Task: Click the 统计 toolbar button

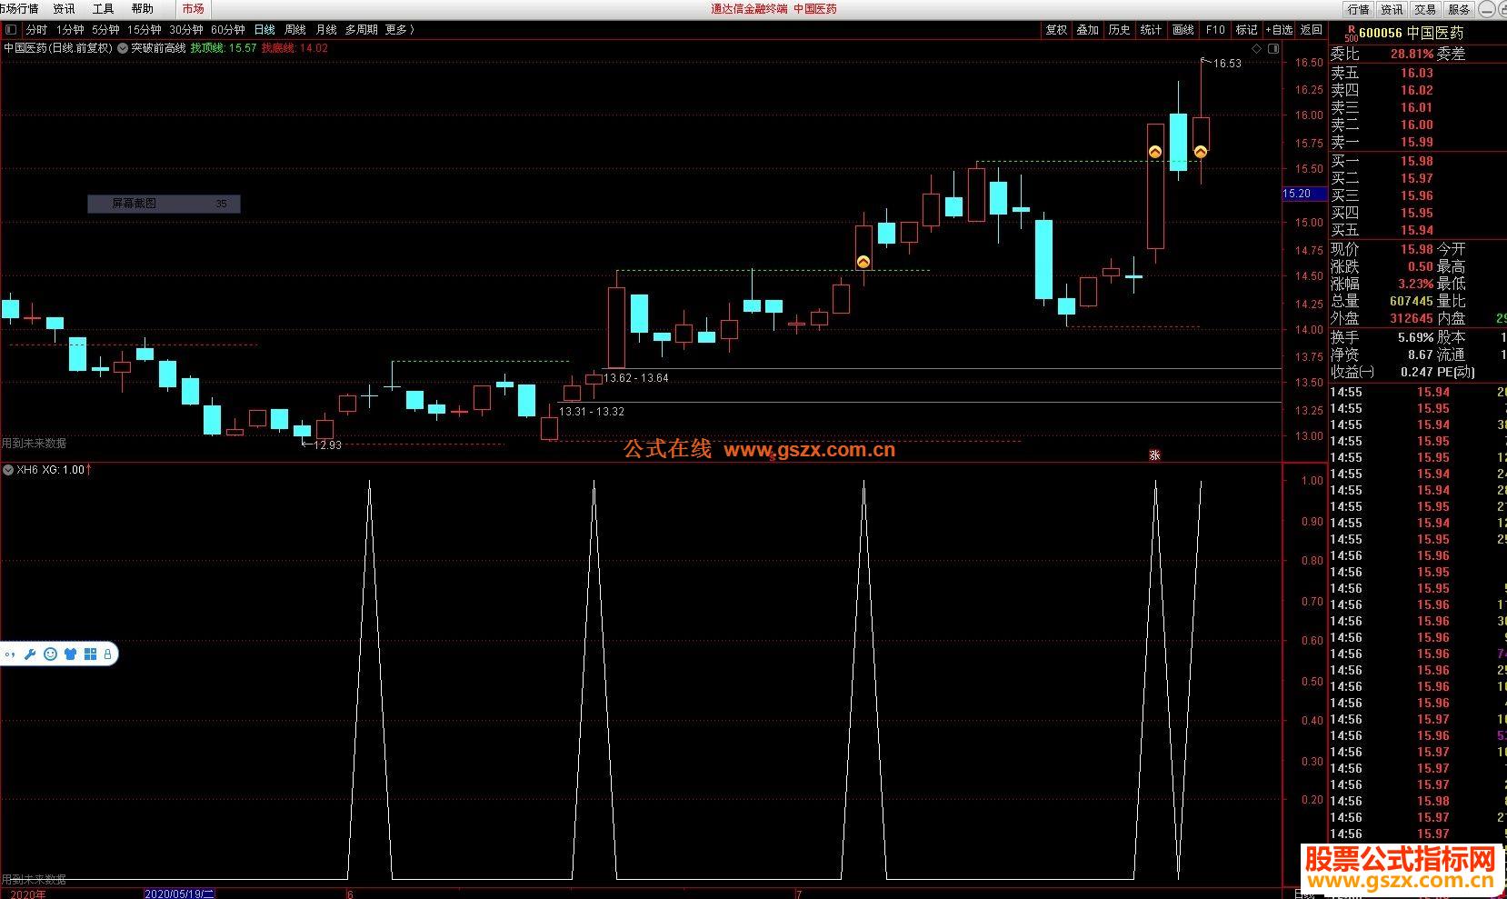Action: click(x=1152, y=30)
